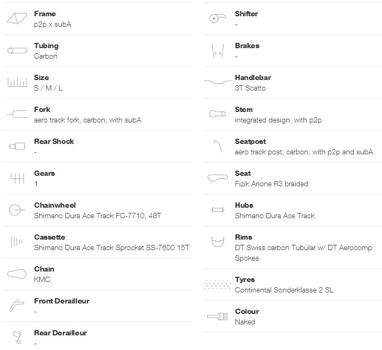This screenshot has width=382, height=350.
Task: Click the Fork icon
Action: tap(17, 115)
